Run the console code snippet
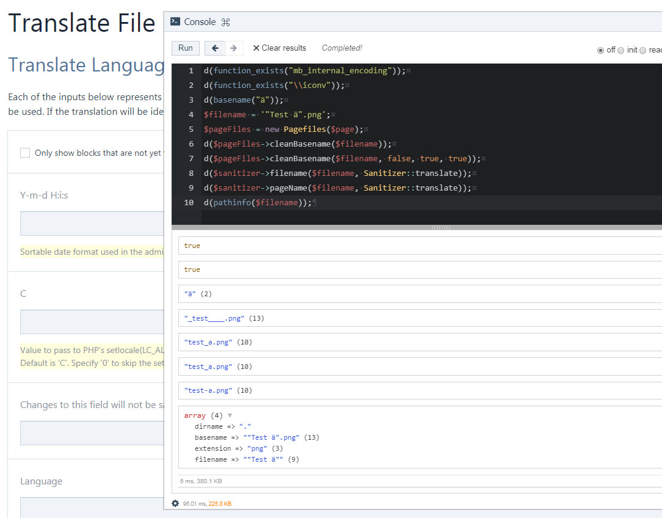Screen dimensions: 662x518 [184, 48]
